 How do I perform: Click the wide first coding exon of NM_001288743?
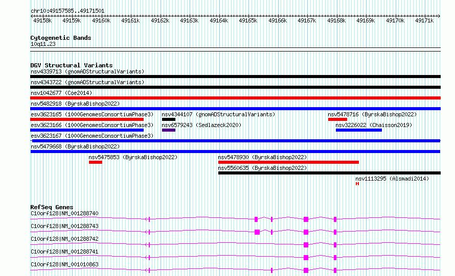point(257,232)
